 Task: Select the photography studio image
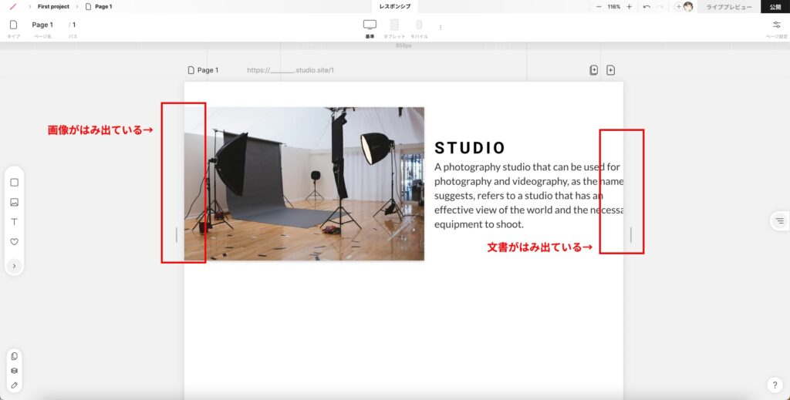pyautogui.click(x=304, y=183)
